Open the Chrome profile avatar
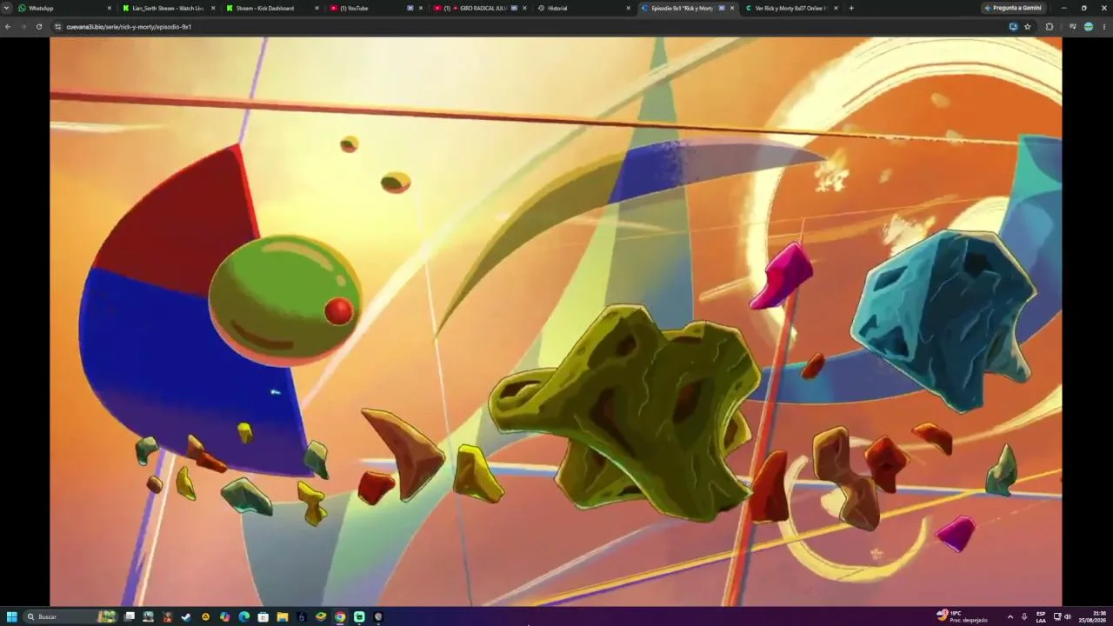 pos(1089,27)
